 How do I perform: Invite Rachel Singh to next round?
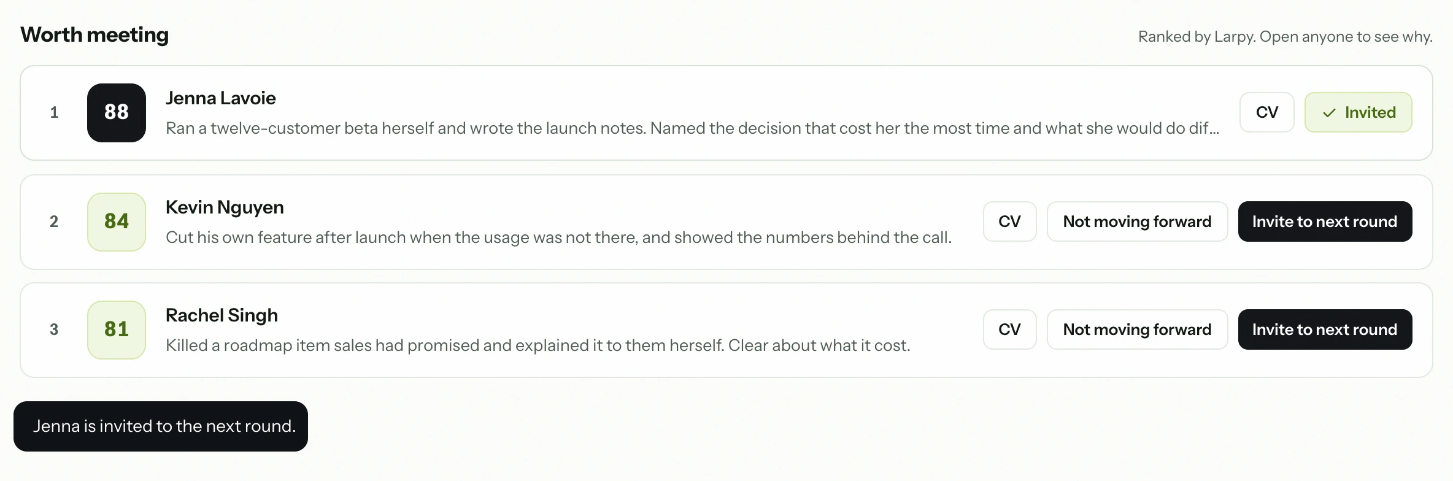click(1325, 329)
